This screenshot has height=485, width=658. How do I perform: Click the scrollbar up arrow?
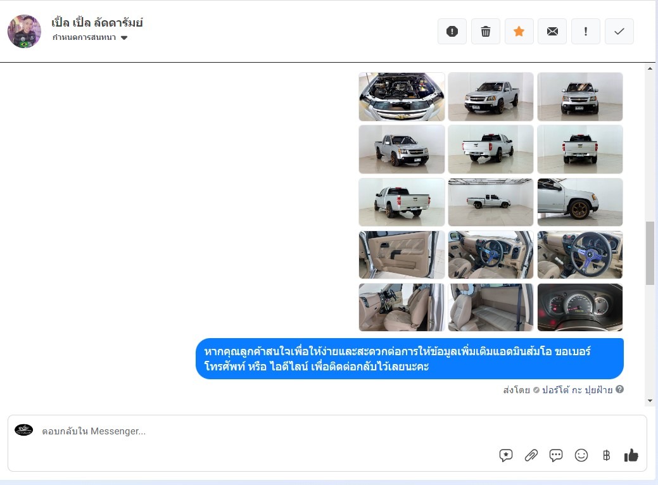pos(650,68)
